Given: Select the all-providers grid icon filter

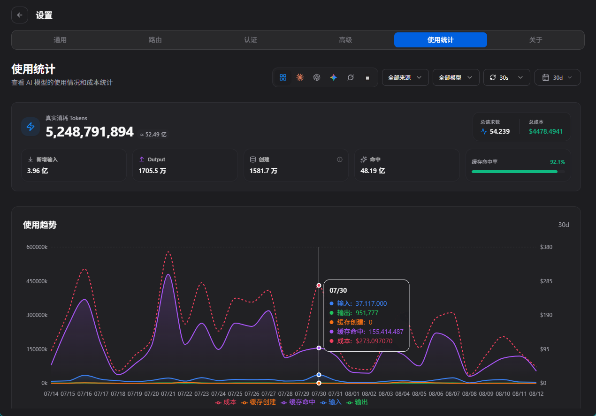Looking at the screenshot, I should click(x=283, y=77).
